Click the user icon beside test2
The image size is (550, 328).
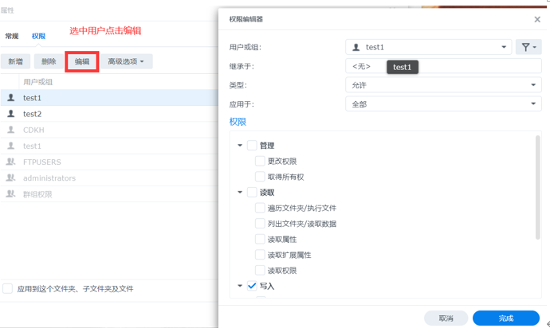coord(11,114)
